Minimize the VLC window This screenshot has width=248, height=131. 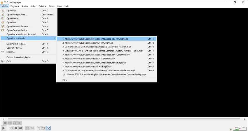coord(227,2)
